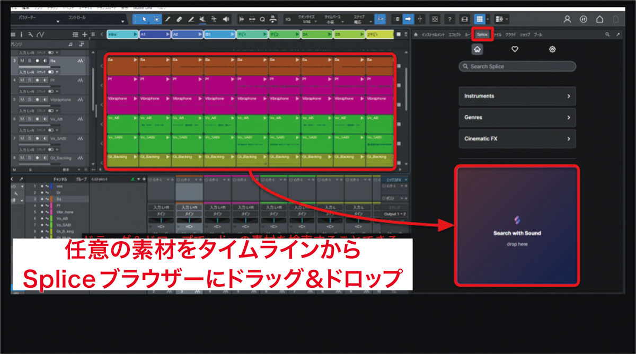Select the A1 arranger section
The image size is (636, 354).
(155, 34)
